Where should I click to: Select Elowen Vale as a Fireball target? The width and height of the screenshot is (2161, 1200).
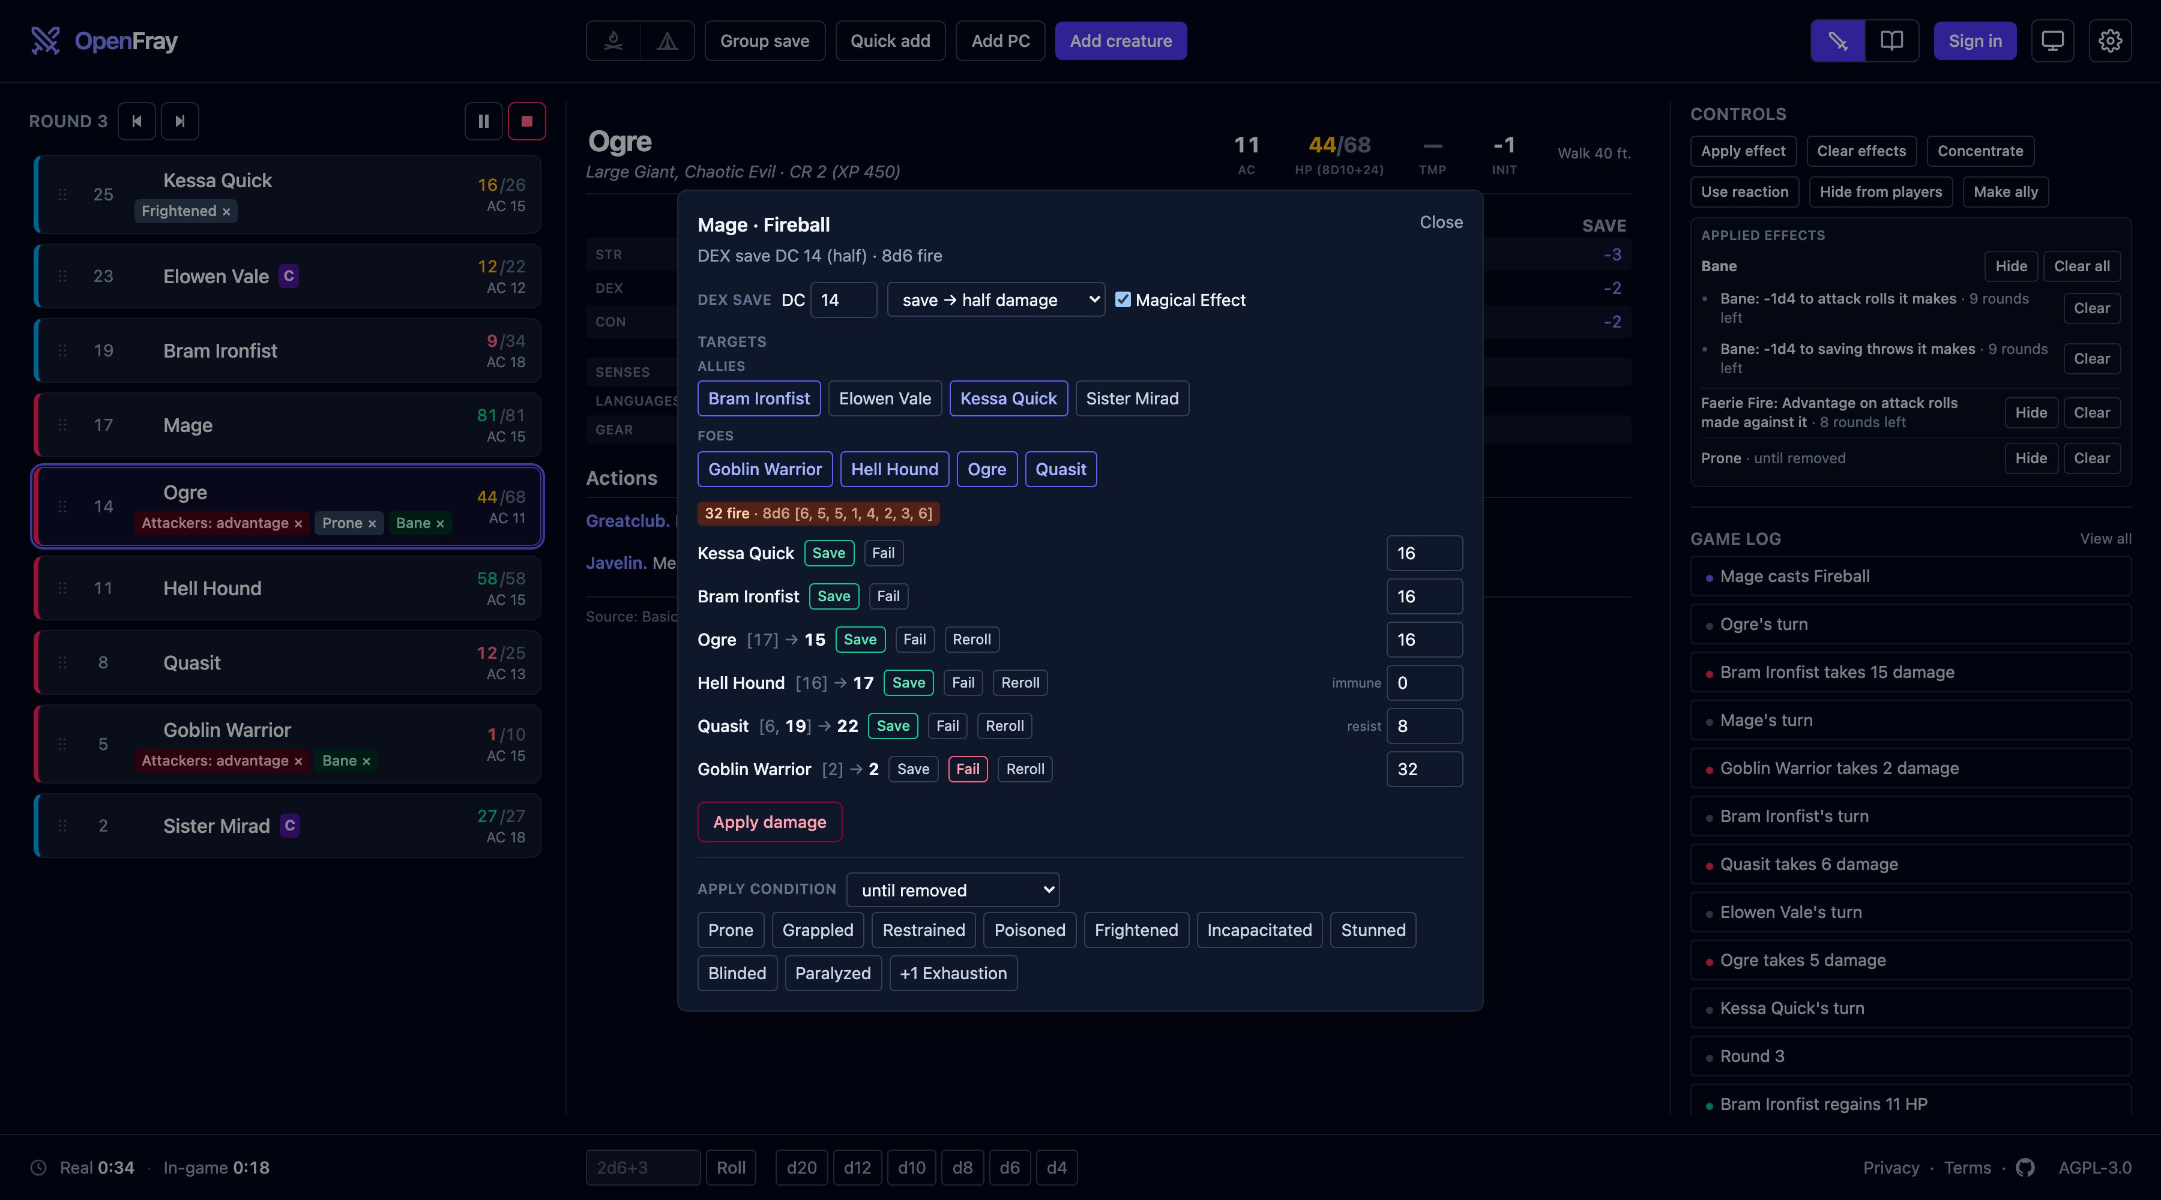click(x=885, y=398)
